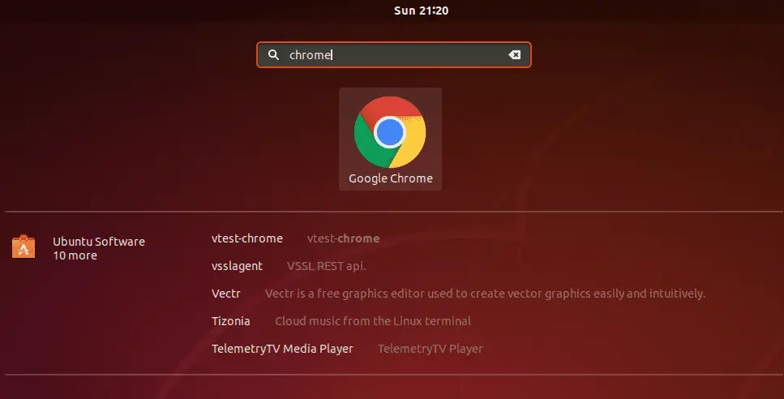The height and width of the screenshot is (399, 784).
Task: Click Cloud music from the Linux terminal
Action: [373, 321]
